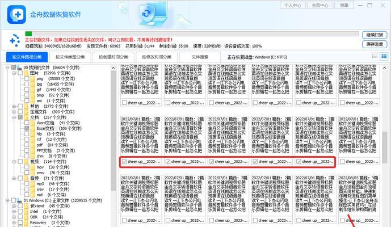Check the jpg files checkbox
The image size is (391, 227).
27,84
